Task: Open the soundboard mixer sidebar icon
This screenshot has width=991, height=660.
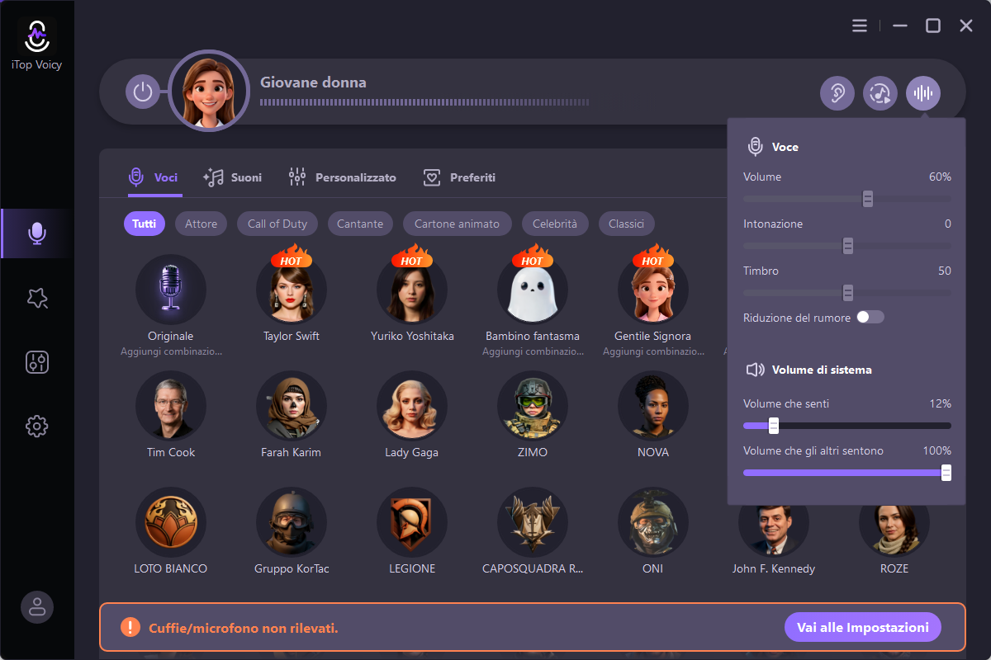Action: (37, 362)
